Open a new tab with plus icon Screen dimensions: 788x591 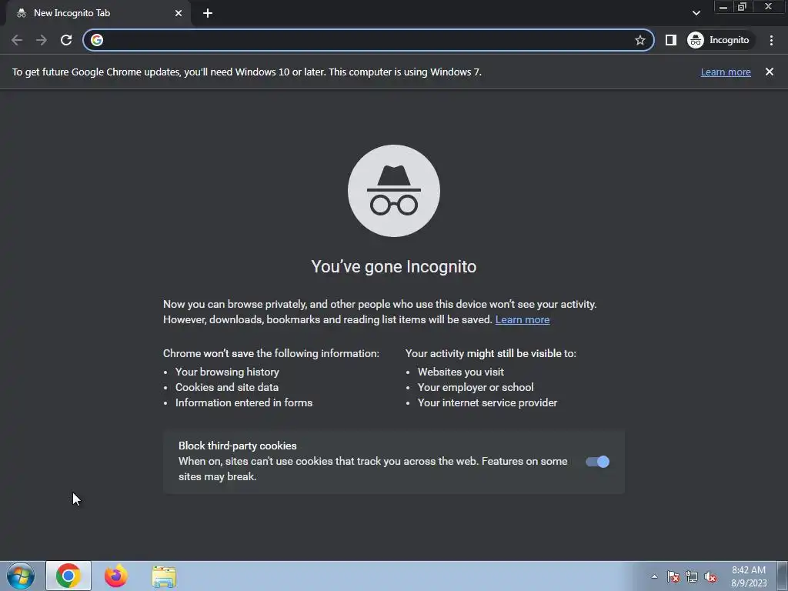[208, 13]
